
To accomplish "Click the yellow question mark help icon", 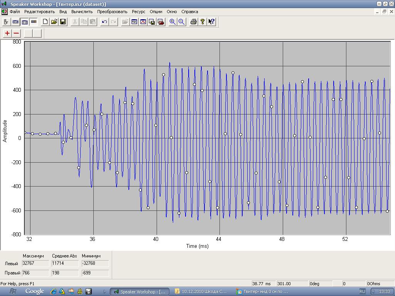I will (x=203, y=22).
